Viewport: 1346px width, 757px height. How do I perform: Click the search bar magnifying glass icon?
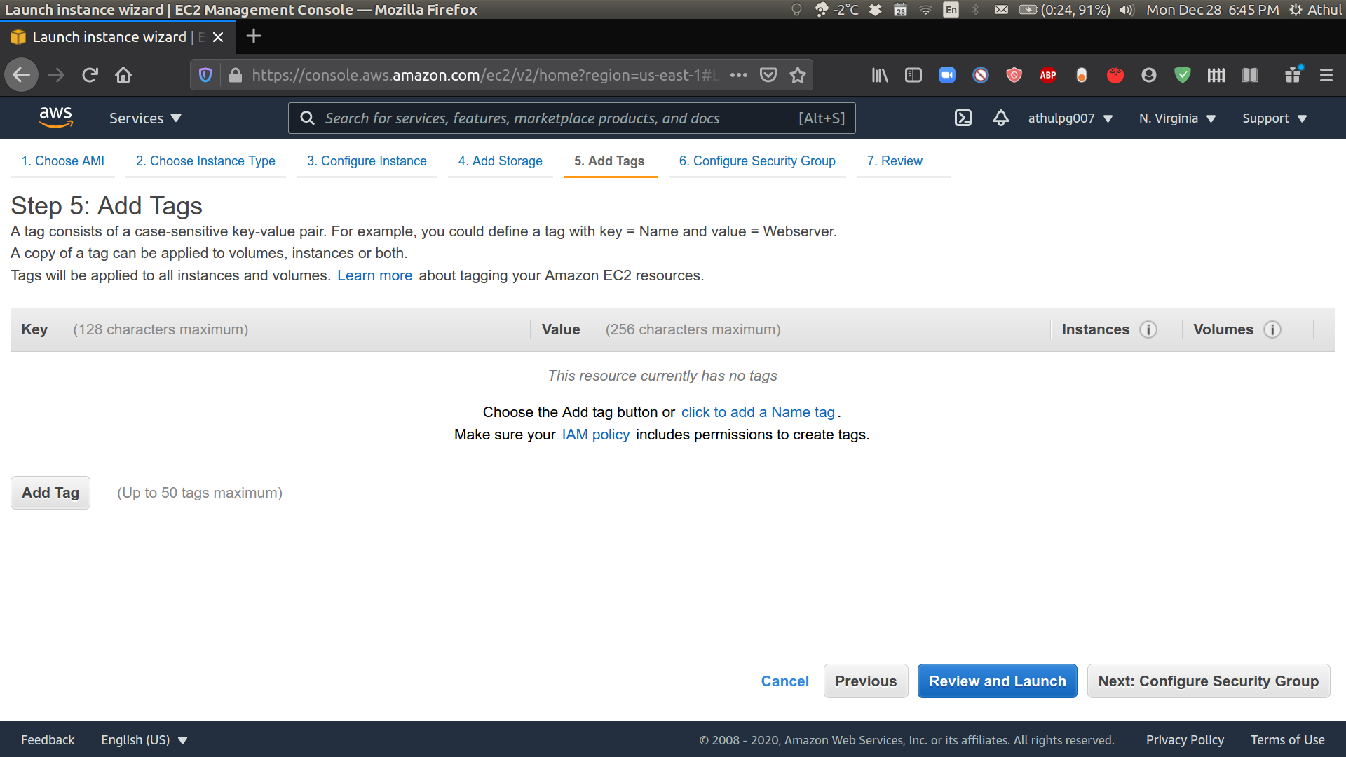308,118
